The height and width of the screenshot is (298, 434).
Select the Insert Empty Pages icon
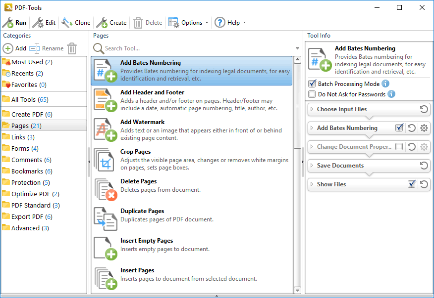pos(105,249)
